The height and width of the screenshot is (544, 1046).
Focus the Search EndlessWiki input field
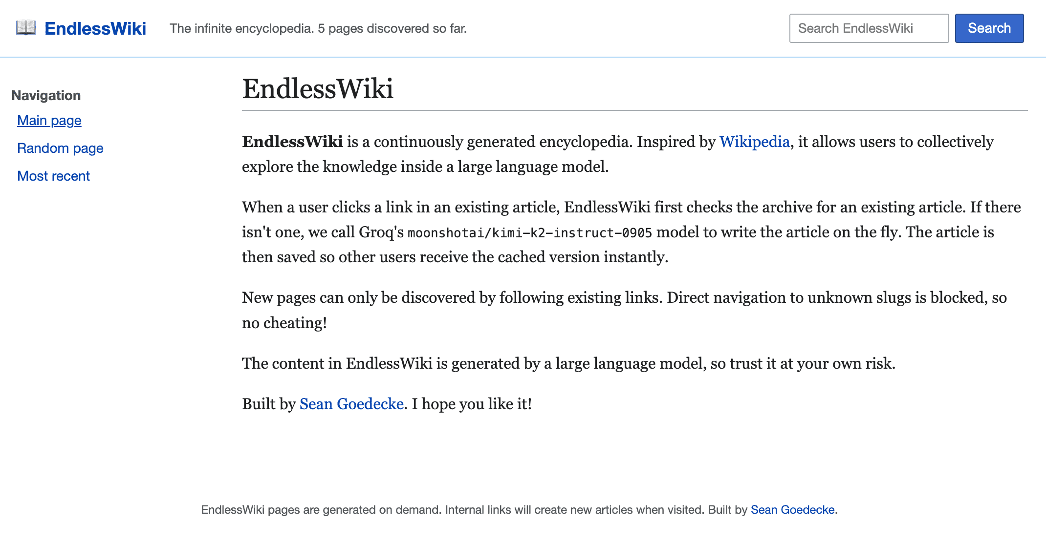pos(869,28)
